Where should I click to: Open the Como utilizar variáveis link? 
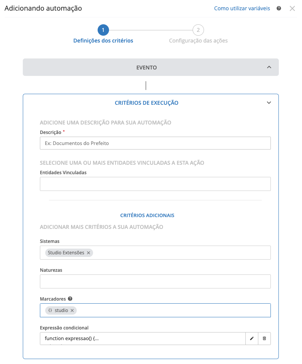(242, 8)
